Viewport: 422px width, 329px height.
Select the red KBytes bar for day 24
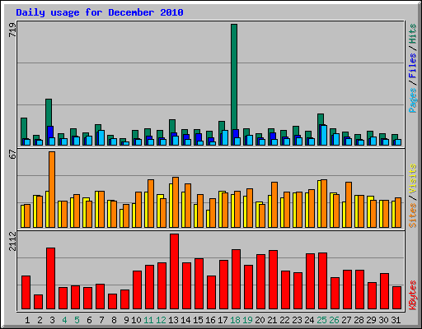click(x=310, y=281)
